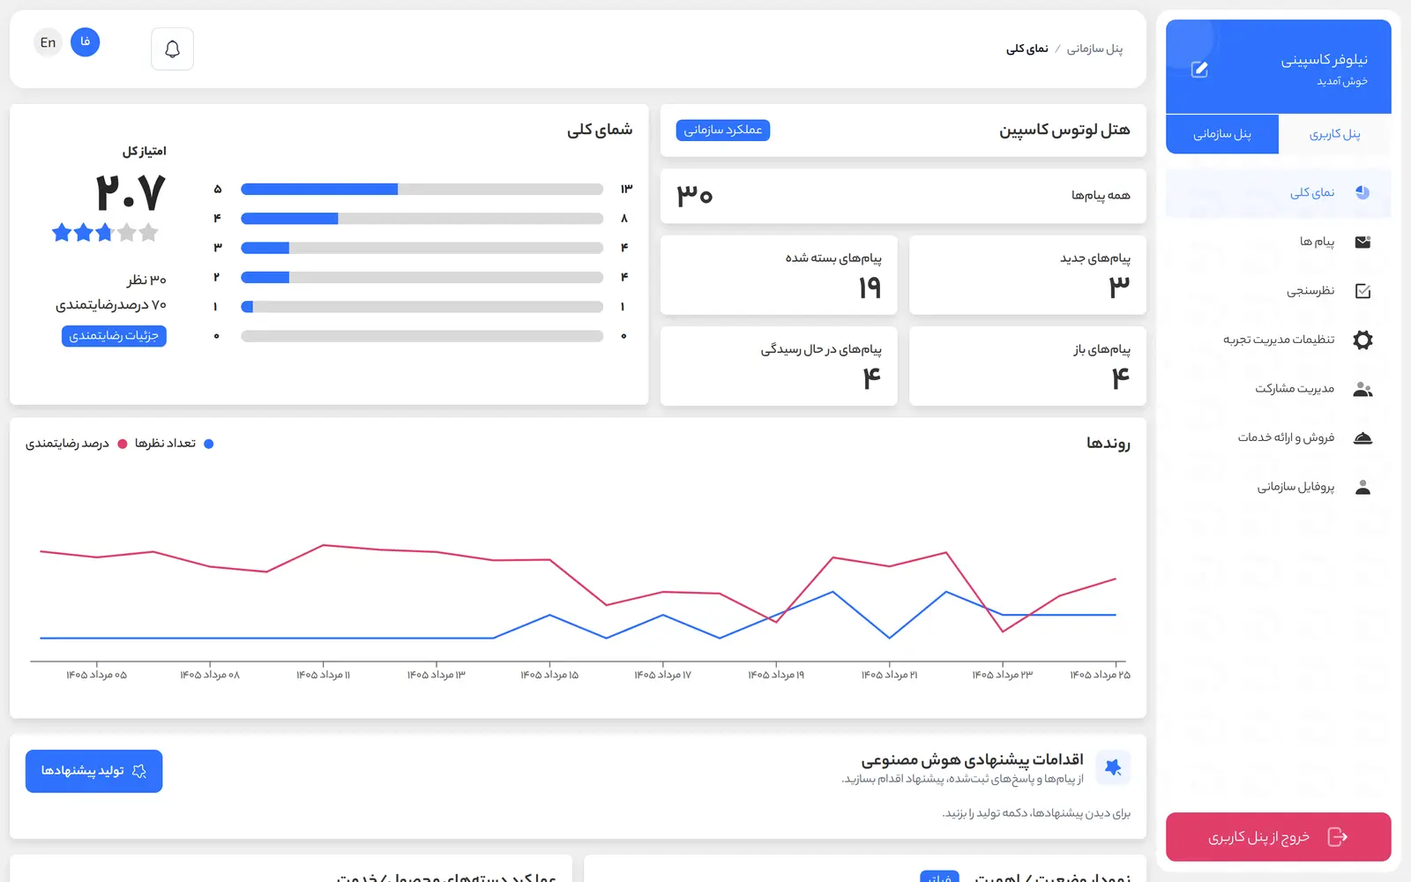The height and width of the screenshot is (882, 1411).
Task: Open the همه پیام‌ها card
Action: click(x=903, y=196)
